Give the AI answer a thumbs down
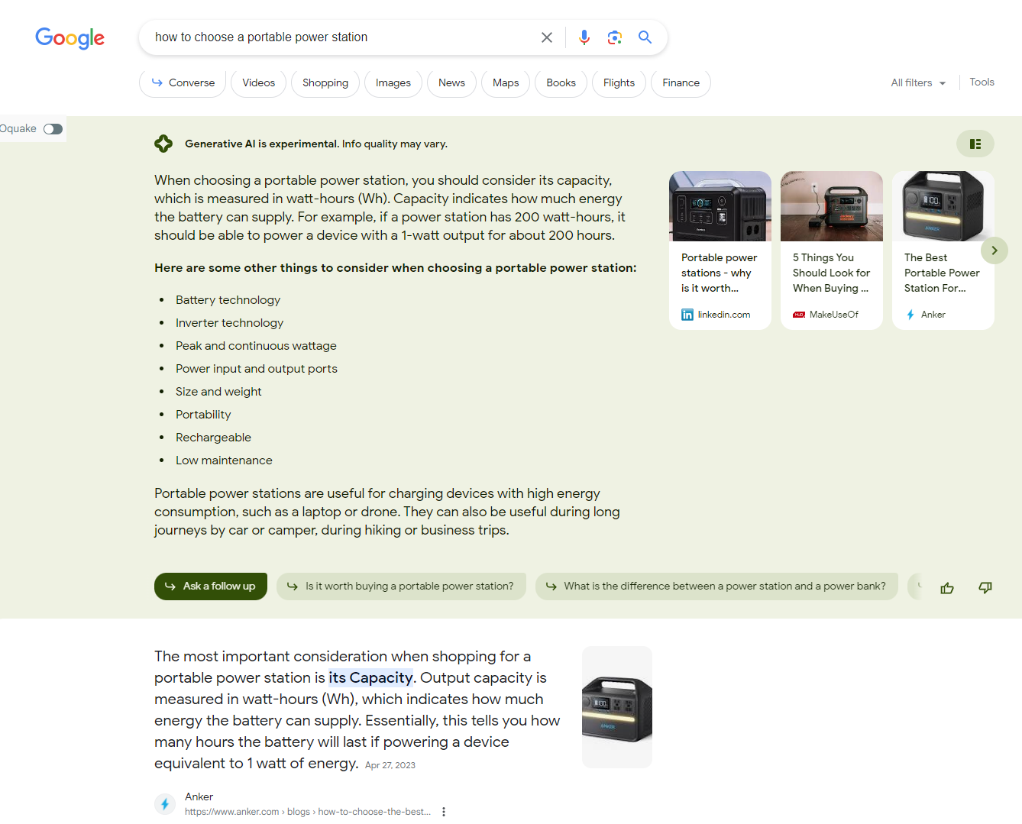The image size is (1022, 824). tap(985, 587)
